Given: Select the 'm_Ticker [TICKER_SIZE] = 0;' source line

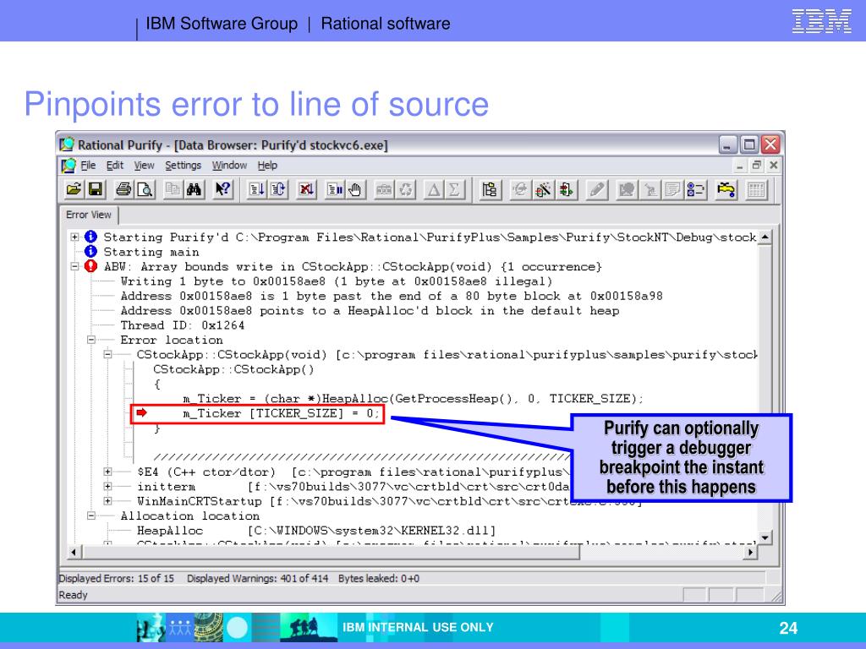Looking at the screenshot, I should (282, 413).
